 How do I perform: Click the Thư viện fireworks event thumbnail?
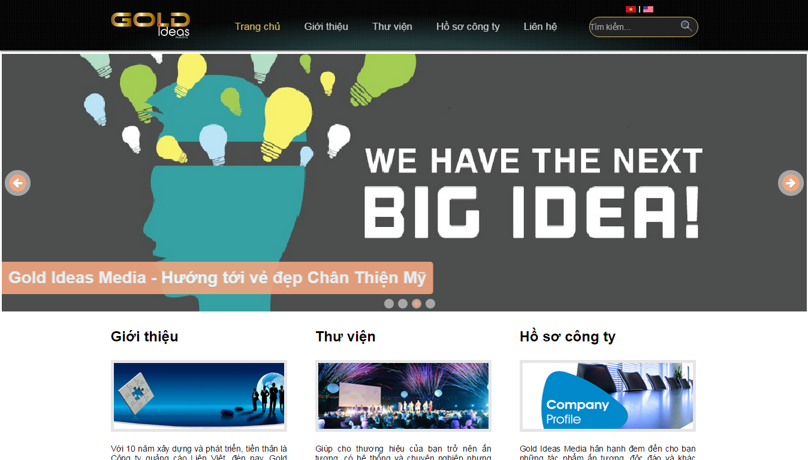tap(403, 396)
